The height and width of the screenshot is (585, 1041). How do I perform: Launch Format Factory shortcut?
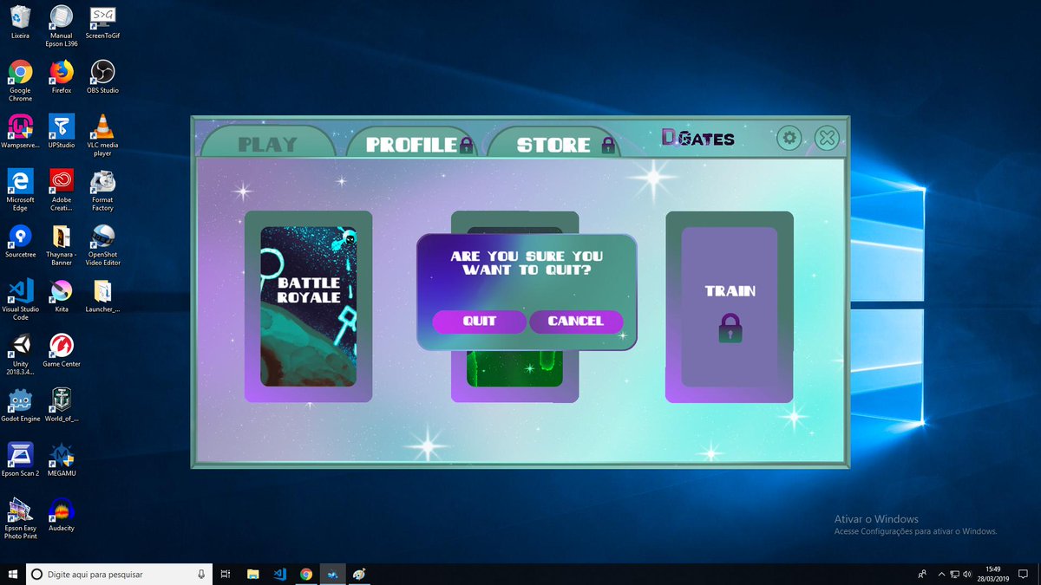(x=102, y=191)
